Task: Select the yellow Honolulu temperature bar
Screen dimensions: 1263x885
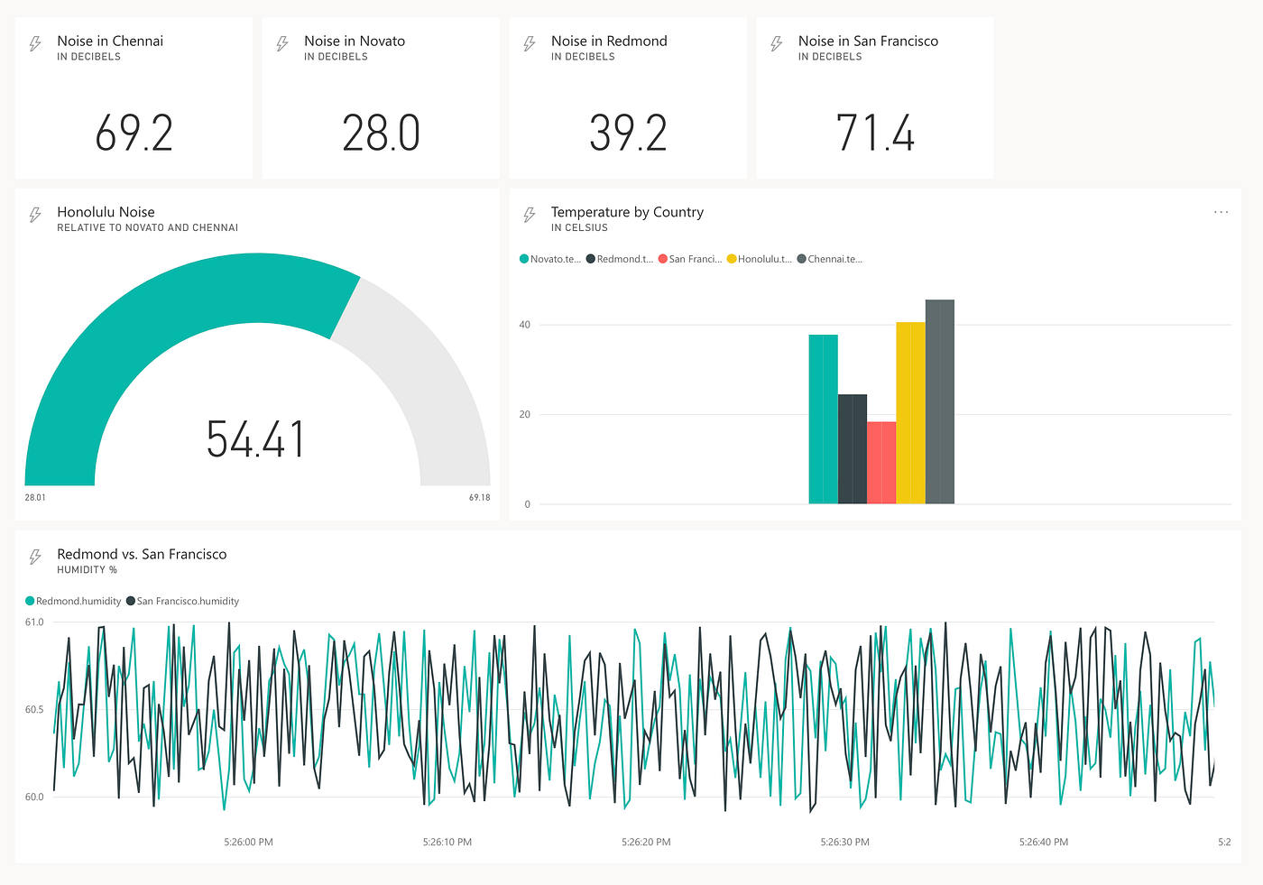Action: pyautogui.click(x=909, y=410)
